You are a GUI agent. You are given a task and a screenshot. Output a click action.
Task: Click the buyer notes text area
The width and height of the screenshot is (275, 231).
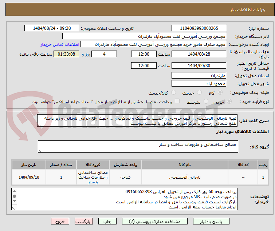coord(124,199)
